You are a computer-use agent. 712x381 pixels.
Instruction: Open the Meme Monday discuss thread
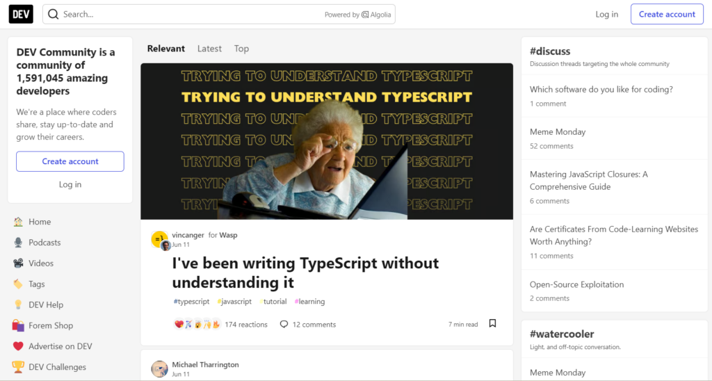pos(558,132)
